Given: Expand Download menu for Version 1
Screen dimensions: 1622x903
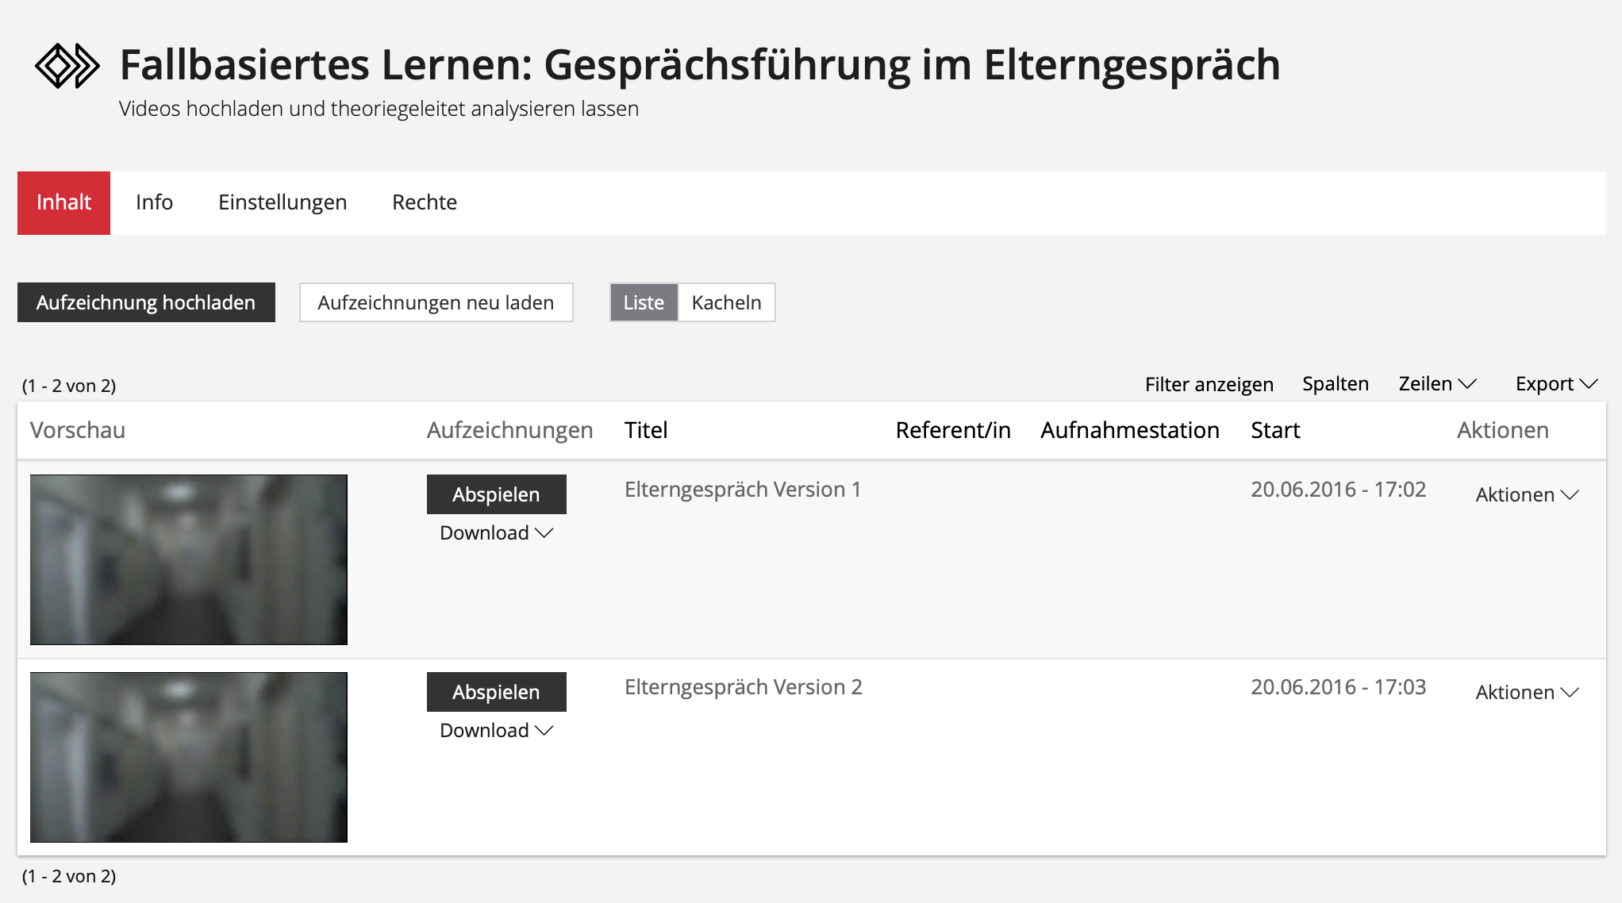Looking at the screenshot, I should click(x=496, y=532).
